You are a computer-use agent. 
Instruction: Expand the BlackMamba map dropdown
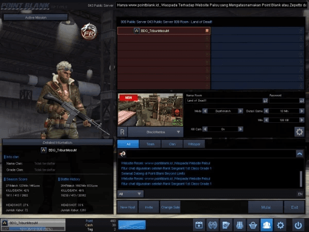pos(177,132)
